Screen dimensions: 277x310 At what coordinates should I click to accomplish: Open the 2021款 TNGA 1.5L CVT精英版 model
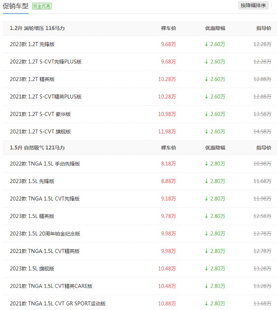45,251
